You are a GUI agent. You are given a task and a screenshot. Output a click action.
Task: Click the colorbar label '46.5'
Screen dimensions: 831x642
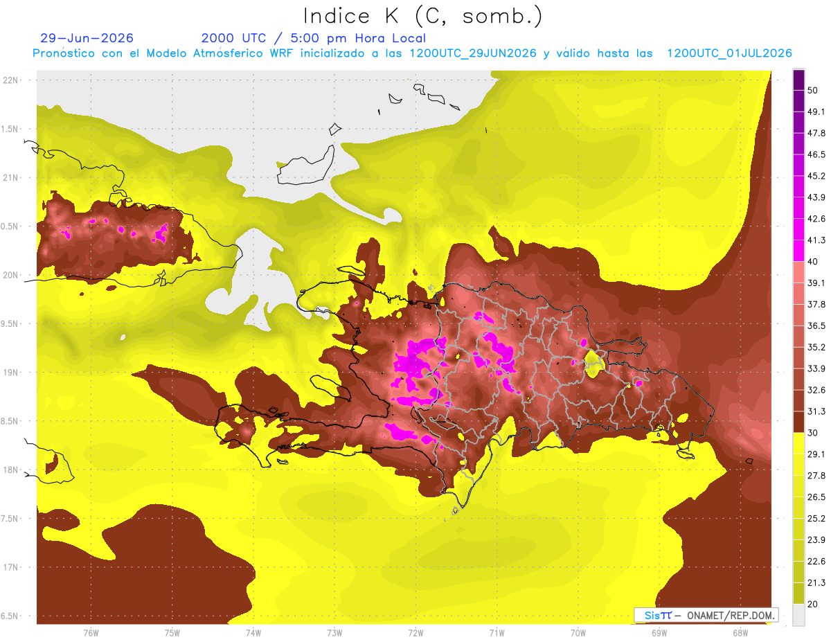(816, 154)
